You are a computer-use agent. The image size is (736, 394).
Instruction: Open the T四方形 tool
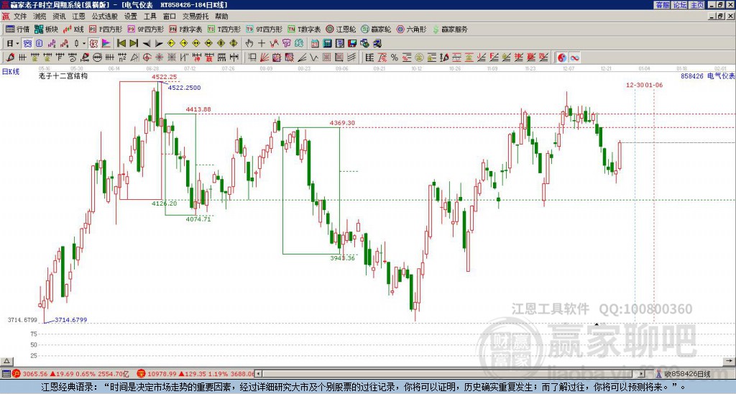[224, 29]
